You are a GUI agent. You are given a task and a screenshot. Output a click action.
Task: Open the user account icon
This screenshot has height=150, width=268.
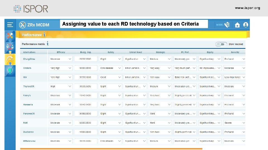tap(246, 25)
